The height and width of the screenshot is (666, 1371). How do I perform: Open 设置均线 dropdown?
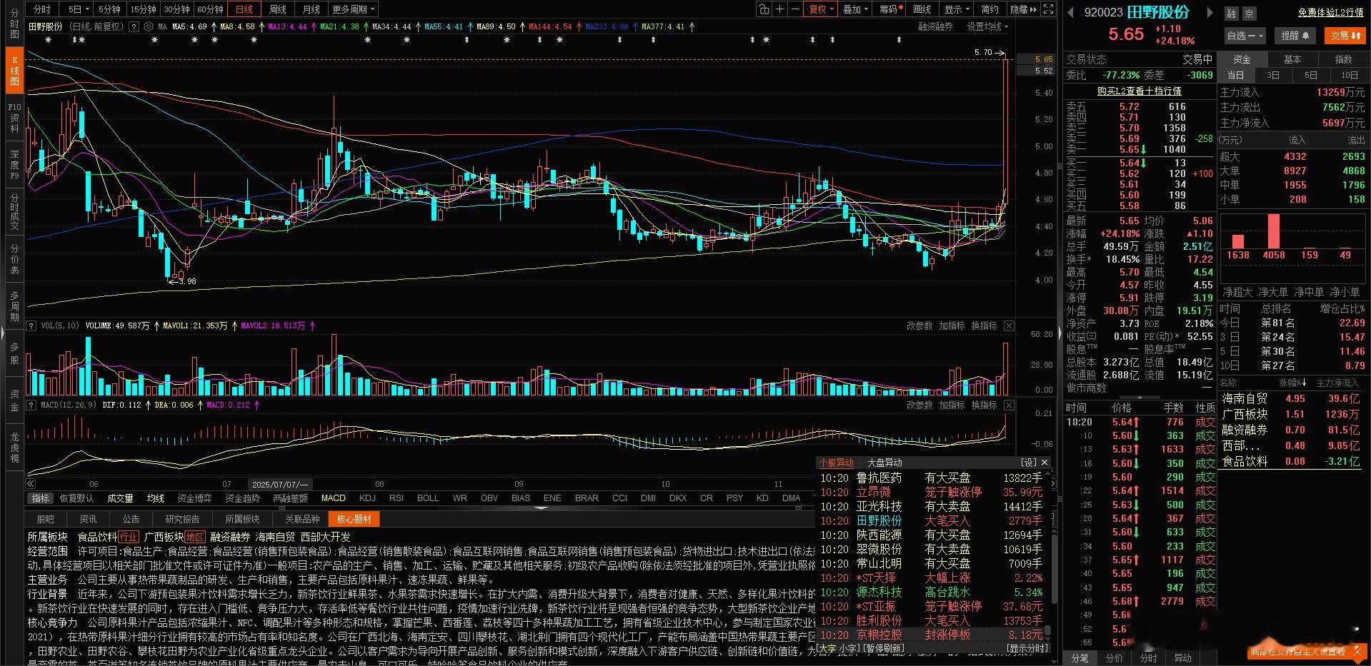click(x=988, y=26)
